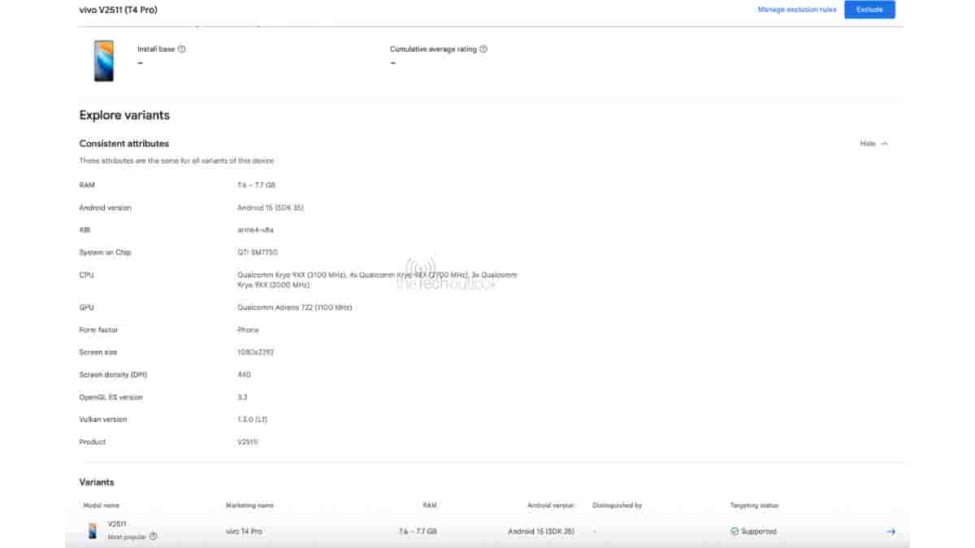Viewport: 975px width, 548px height.
Task: Open Manage exclusion rules link
Action: 796,10
